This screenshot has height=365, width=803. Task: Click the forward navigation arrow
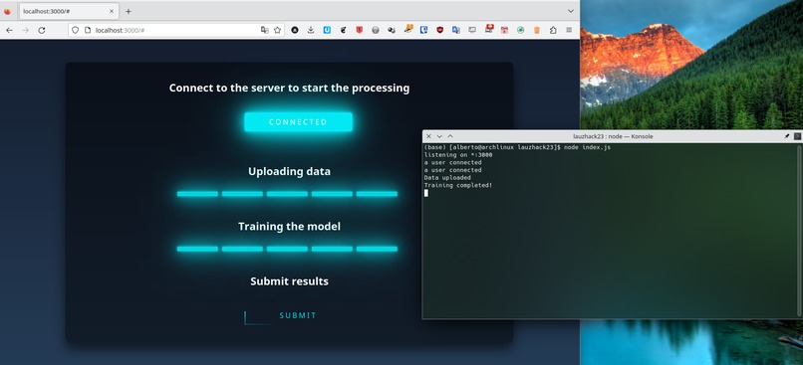[26, 30]
